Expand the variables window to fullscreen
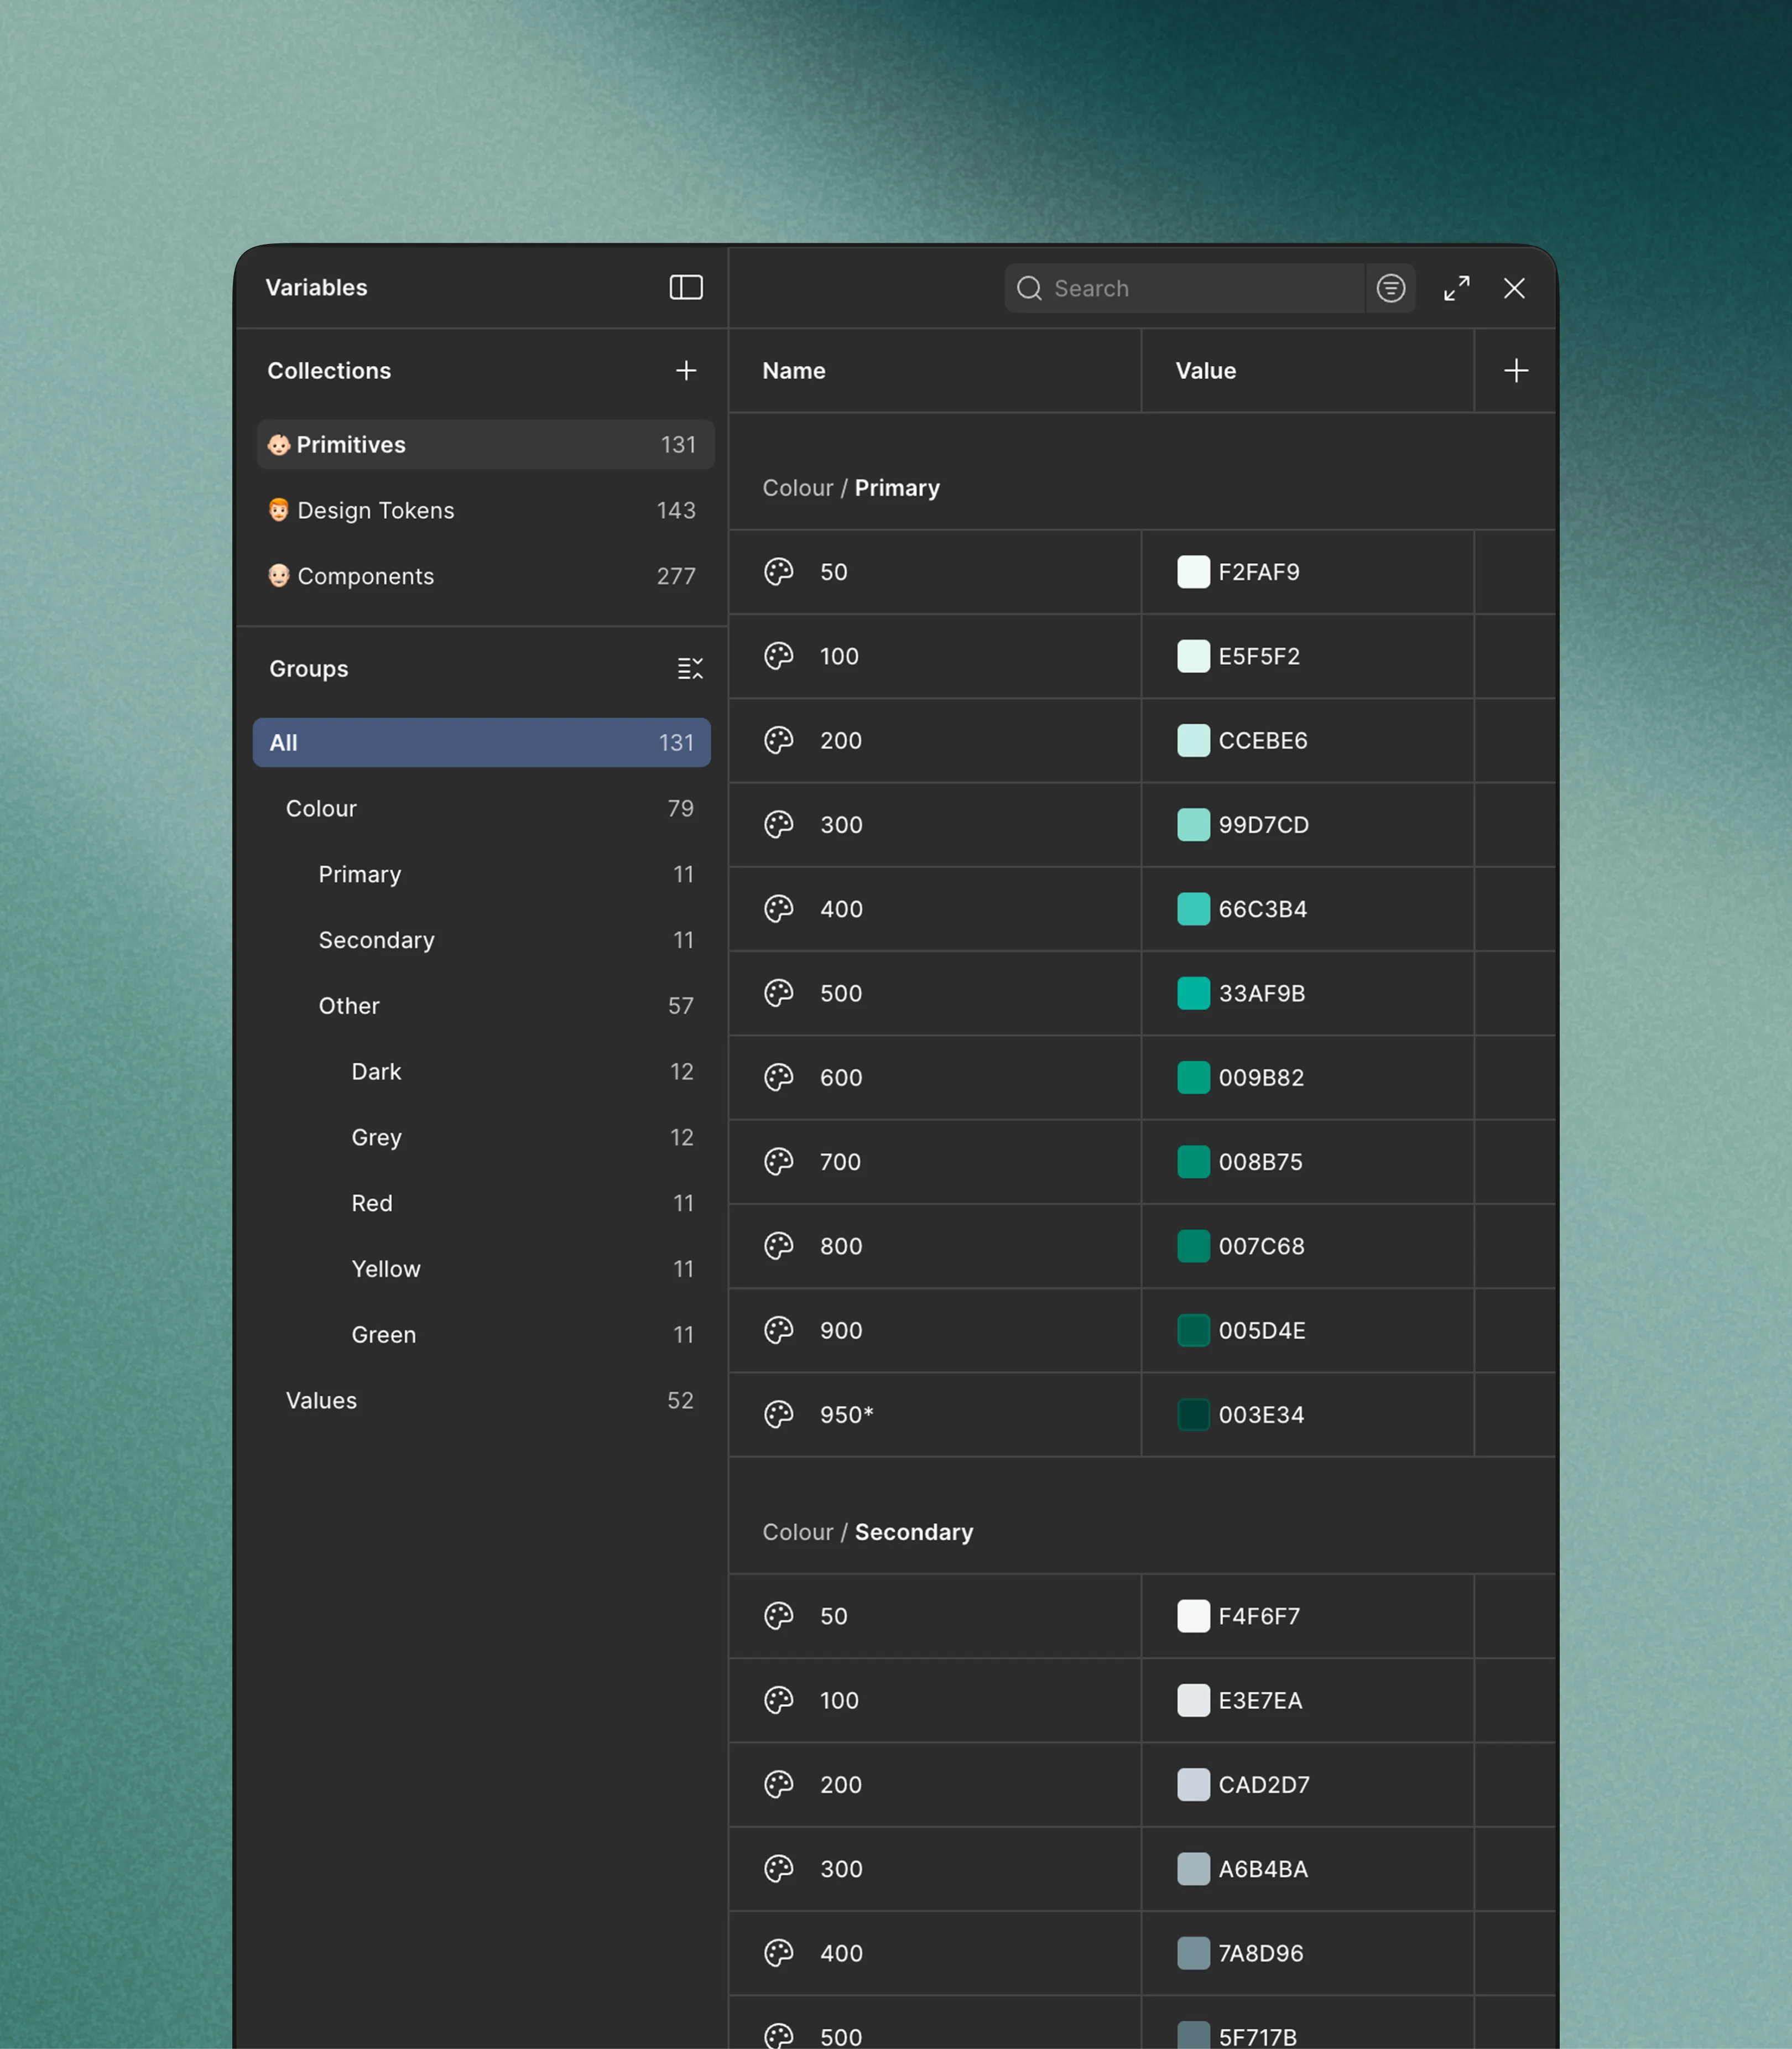The image size is (1792, 2049). pyautogui.click(x=1456, y=288)
